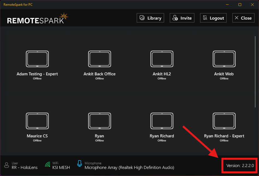Select the Ankit HL2 device icon
Viewport: 259px width, 176px height.
(162, 59)
